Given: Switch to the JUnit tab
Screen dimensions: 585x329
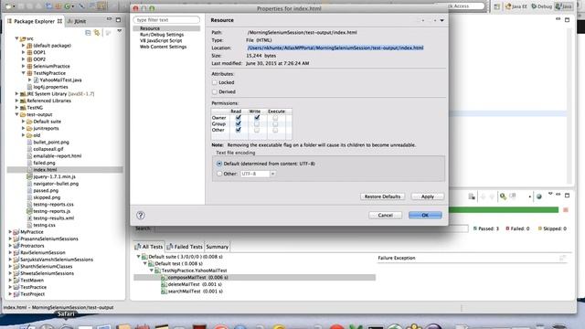Looking at the screenshot, I should 77,22.
